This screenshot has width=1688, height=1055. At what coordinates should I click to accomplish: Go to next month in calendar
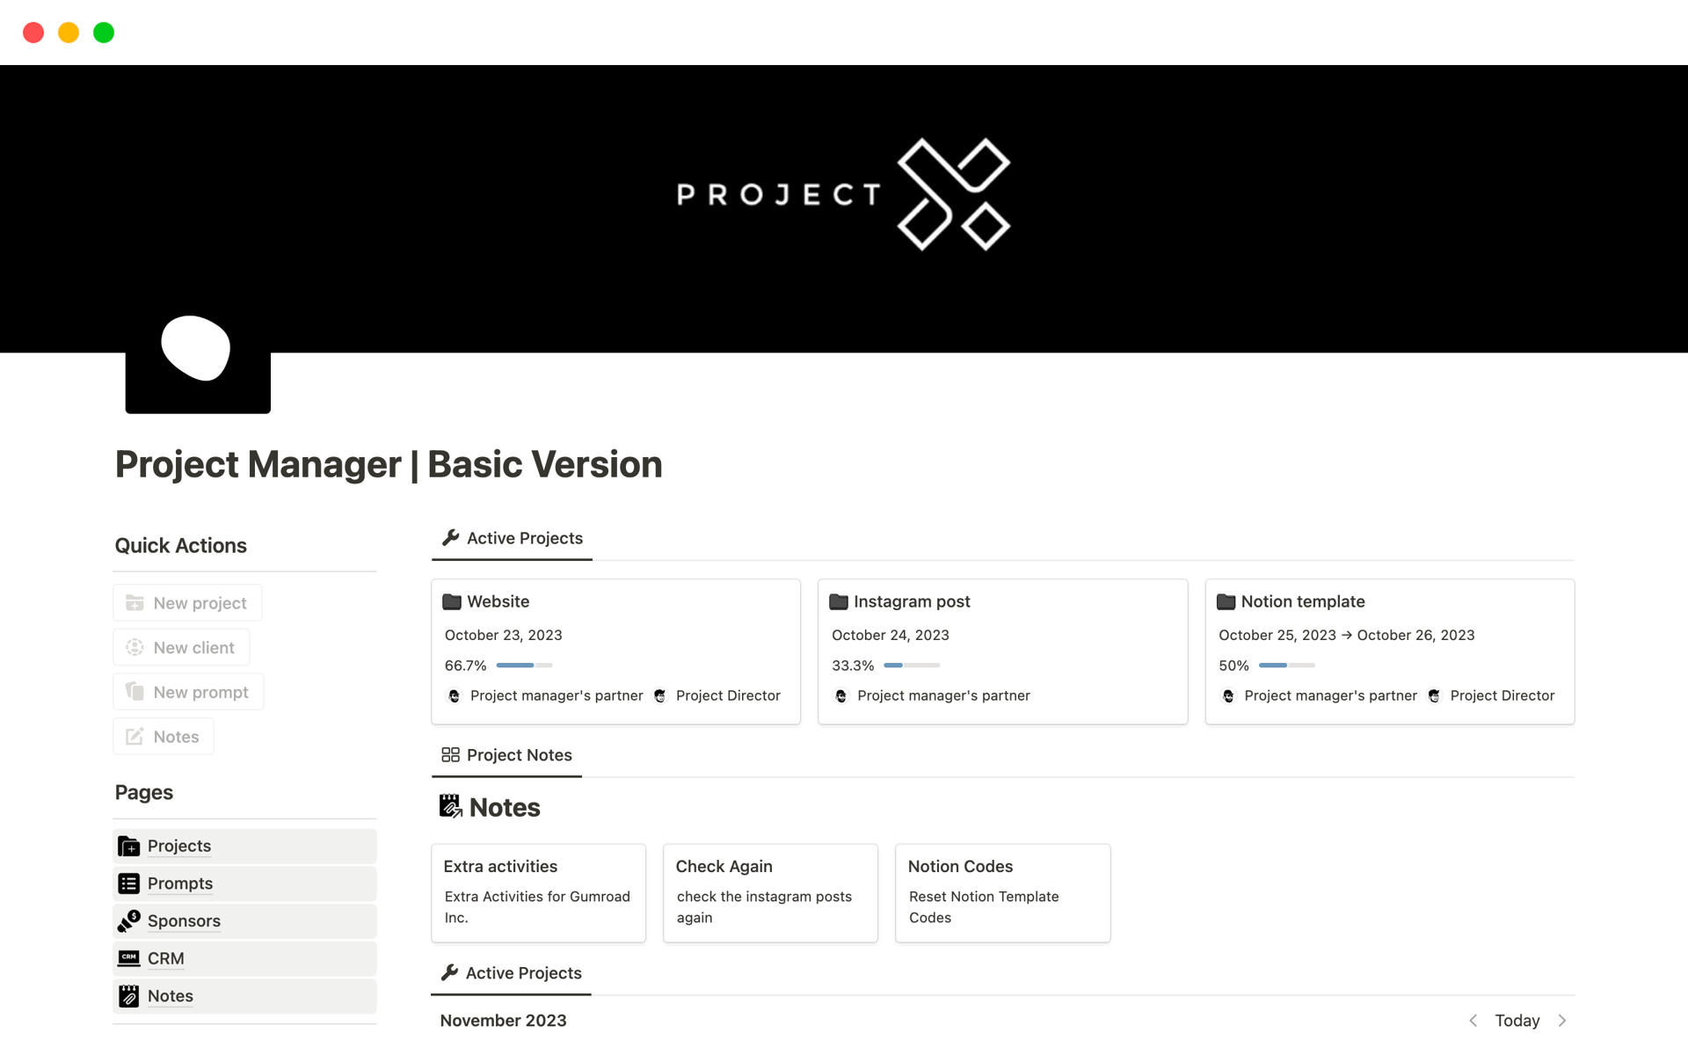pyautogui.click(x=1562, y=1020)
